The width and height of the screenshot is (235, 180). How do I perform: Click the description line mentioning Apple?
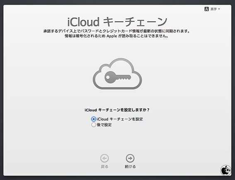tap(116, 36)
